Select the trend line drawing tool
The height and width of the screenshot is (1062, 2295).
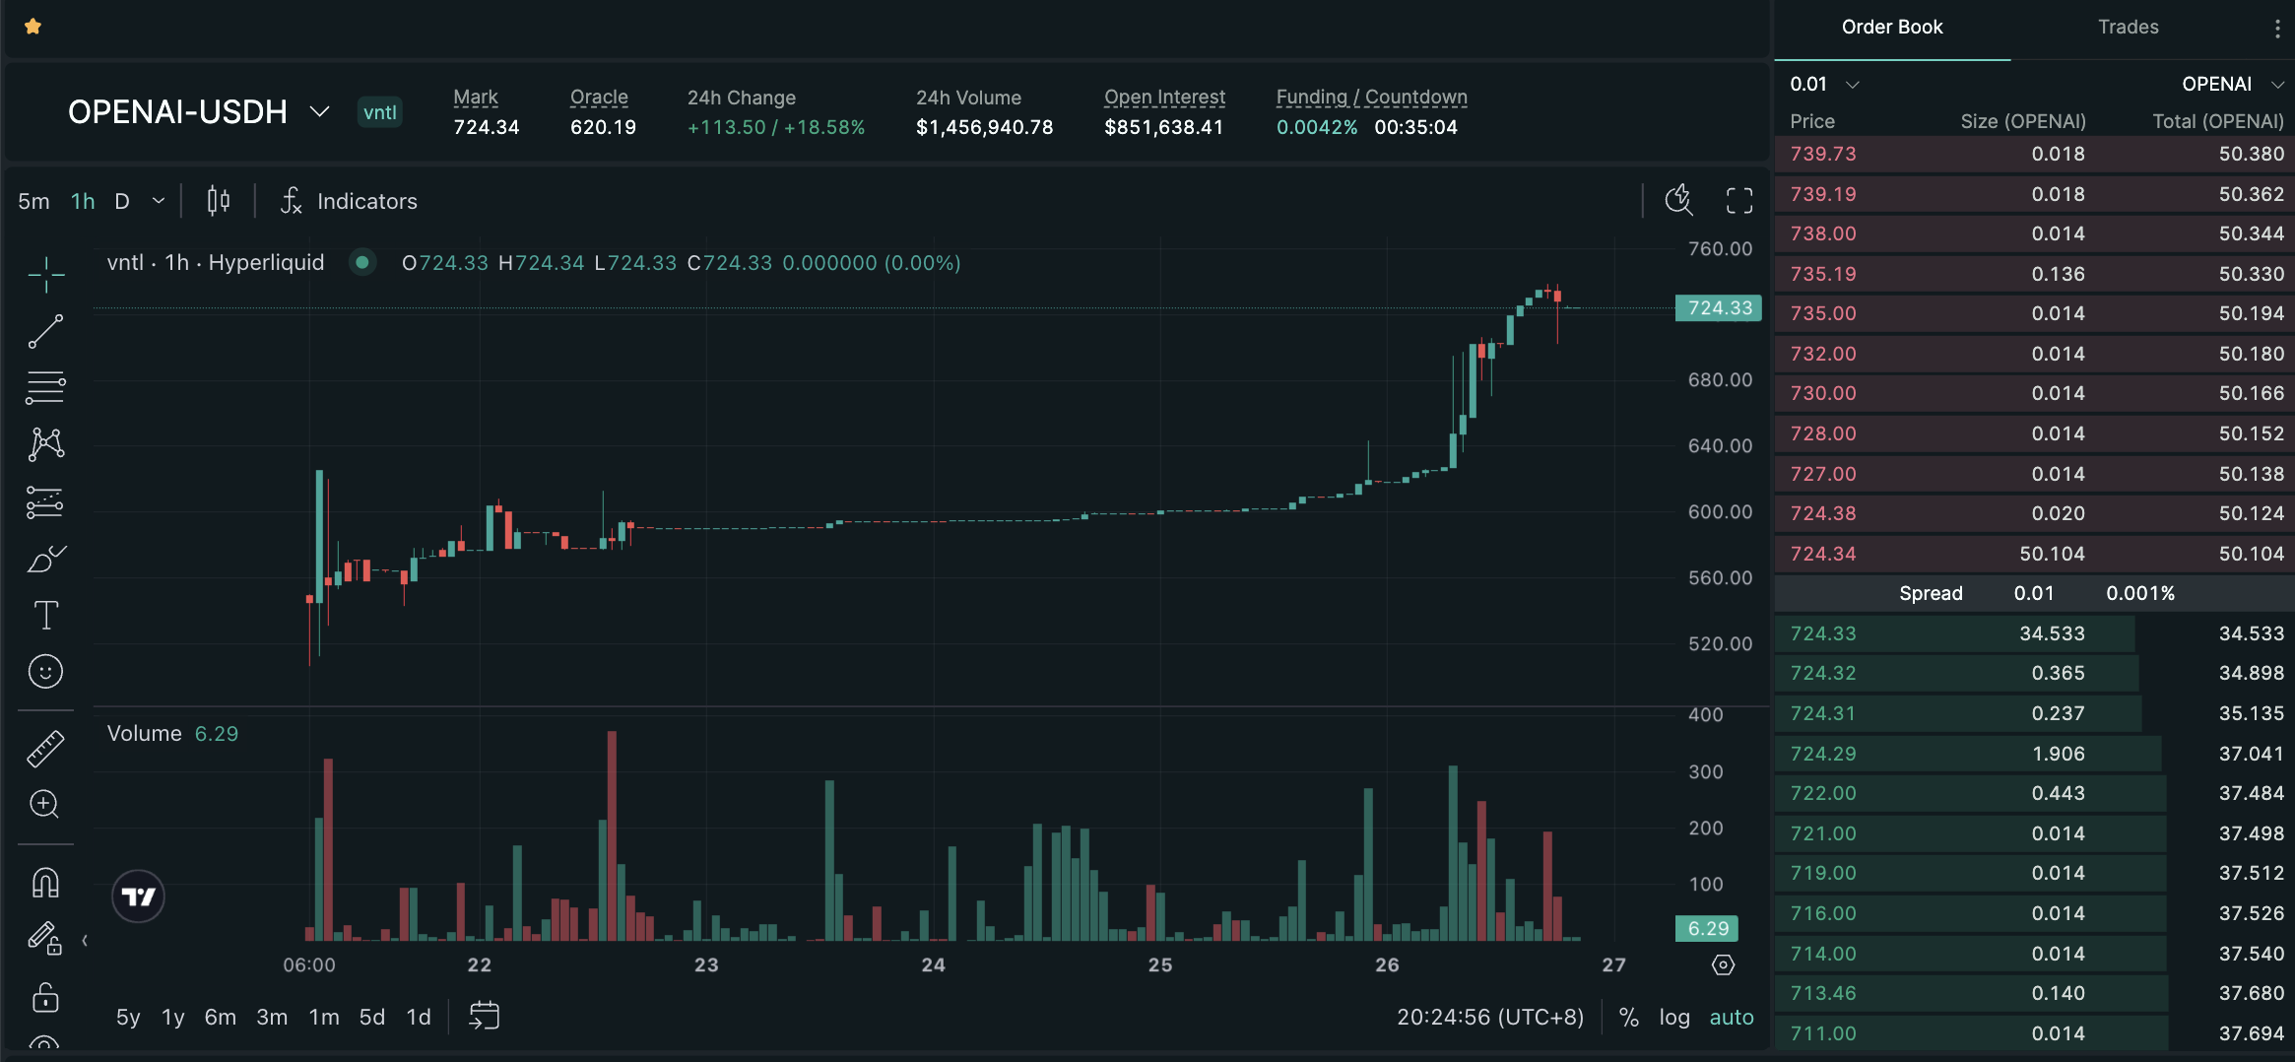(46, 332)
